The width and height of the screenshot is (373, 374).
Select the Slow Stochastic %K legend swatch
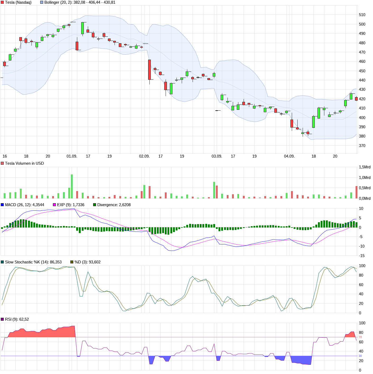(2, 262)
